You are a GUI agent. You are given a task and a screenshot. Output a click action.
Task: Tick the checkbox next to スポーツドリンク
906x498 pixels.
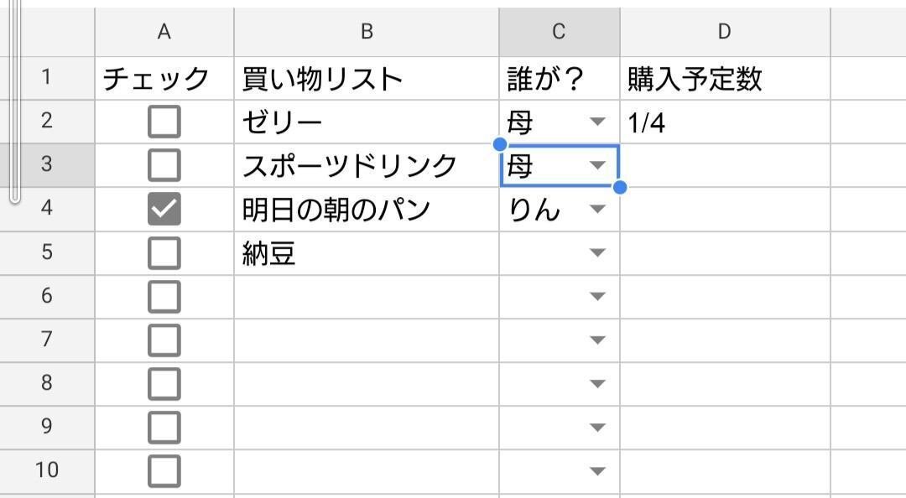tap(164, 165)
